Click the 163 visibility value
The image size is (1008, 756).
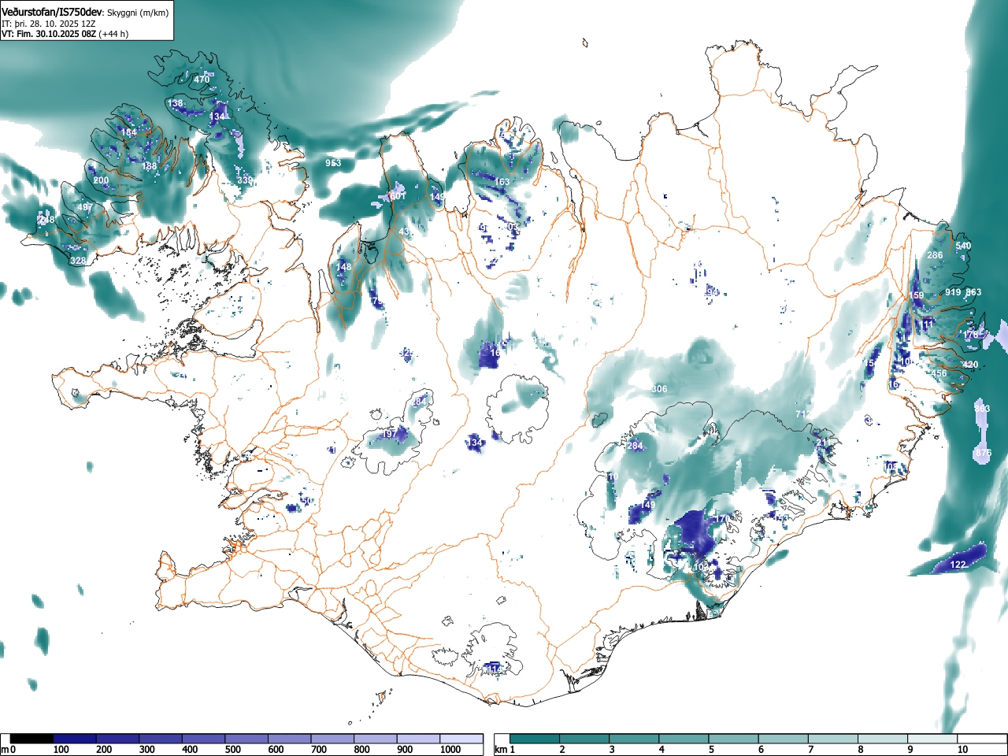(502, 182)
